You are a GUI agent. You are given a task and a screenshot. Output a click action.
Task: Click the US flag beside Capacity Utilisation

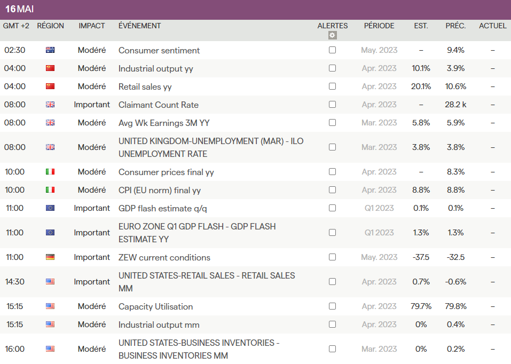click(x=50, y=306)
